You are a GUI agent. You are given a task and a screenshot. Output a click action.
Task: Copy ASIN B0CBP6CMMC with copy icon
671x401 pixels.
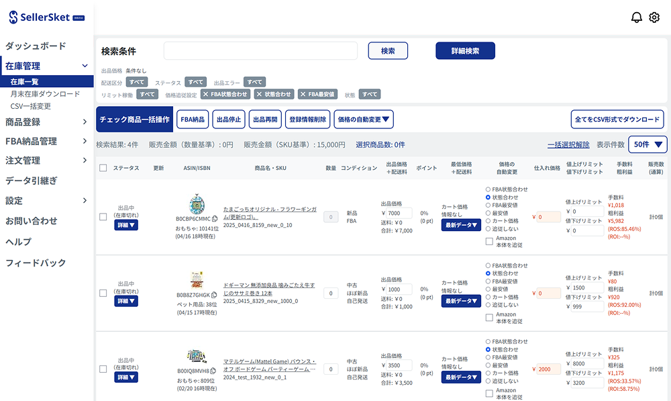pyautogui.click(x=215, y=219)
